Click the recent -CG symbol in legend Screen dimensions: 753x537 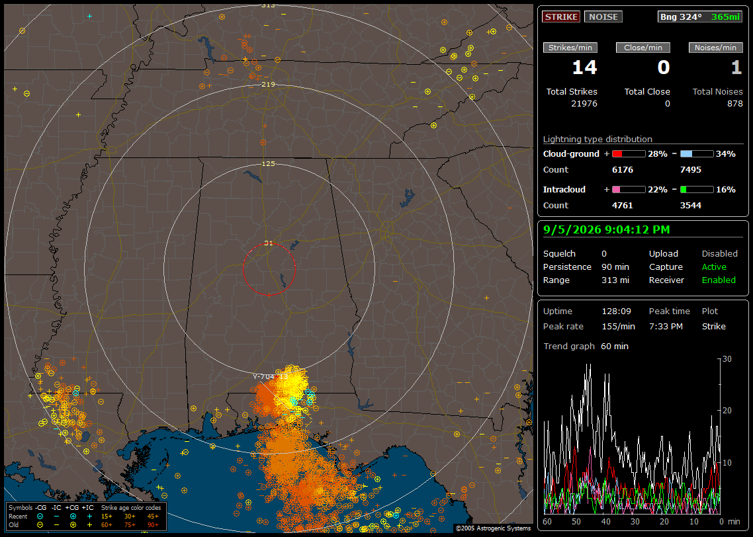click(x=40, y=516)
